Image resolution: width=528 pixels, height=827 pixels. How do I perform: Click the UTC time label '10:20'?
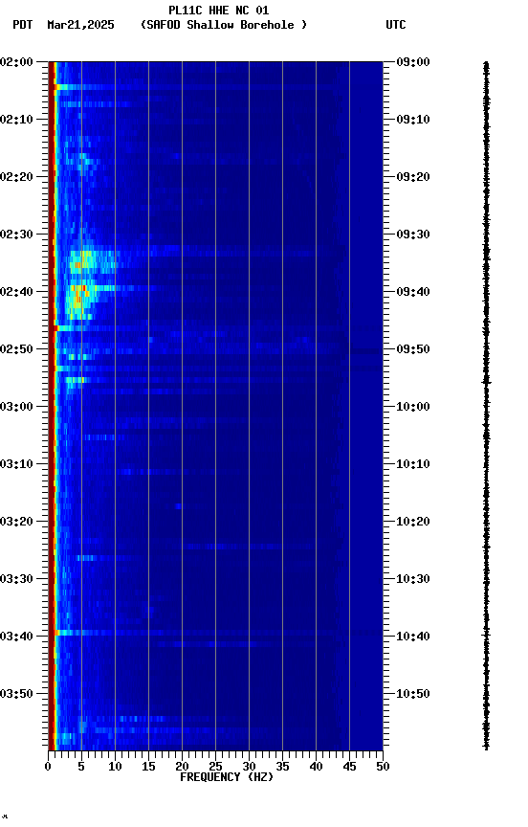point(413,523)
